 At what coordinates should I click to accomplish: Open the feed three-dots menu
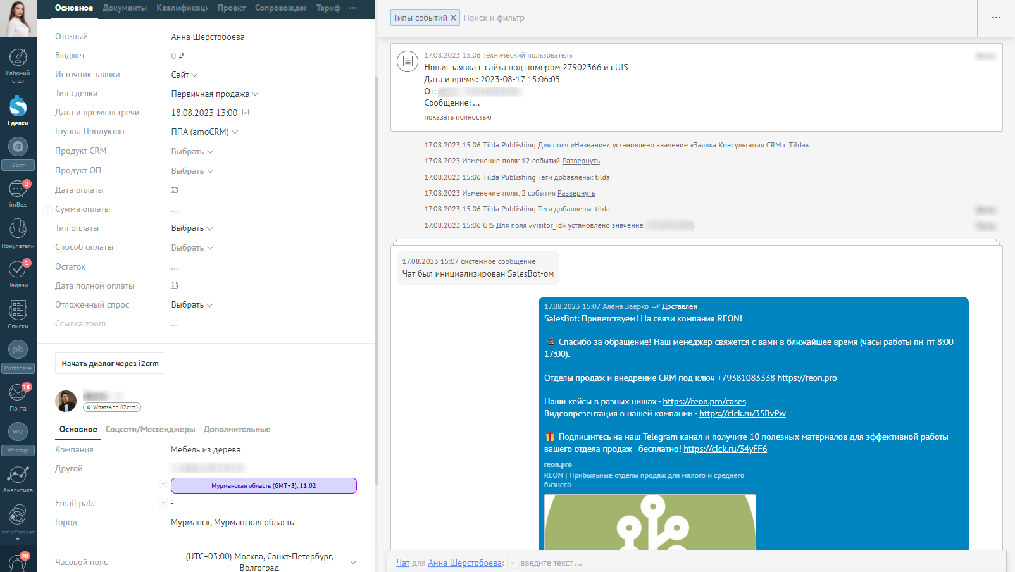coord(996,18)
